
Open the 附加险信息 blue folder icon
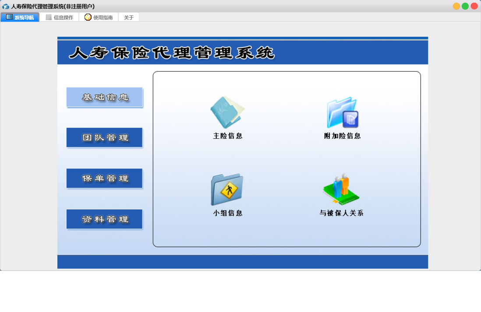coord(342,112)
